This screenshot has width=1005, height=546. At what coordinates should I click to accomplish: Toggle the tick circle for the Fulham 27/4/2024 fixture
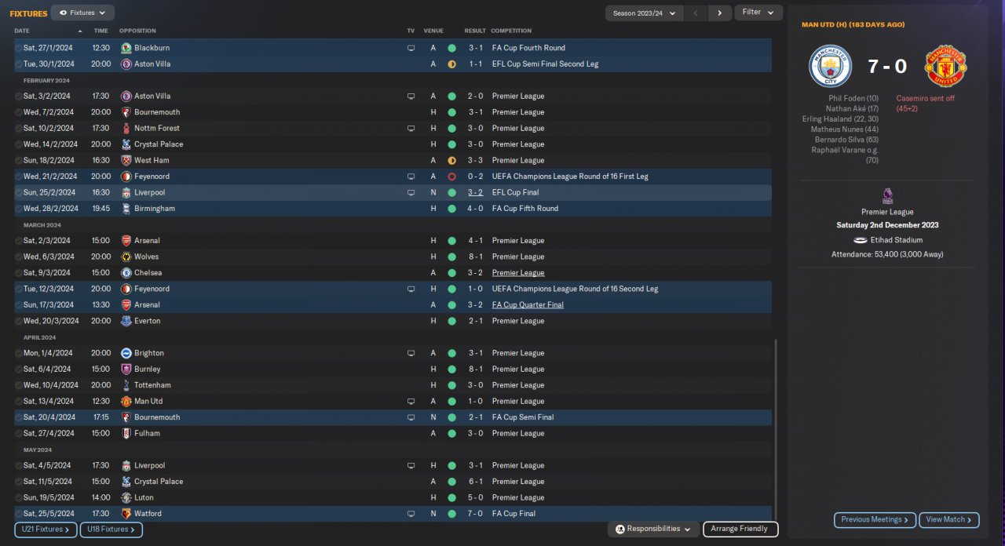(x=19, y=433)
